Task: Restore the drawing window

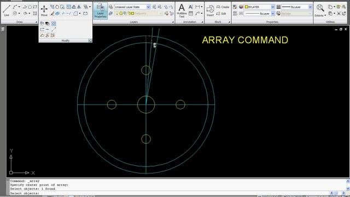Action: pyautogui.click(x=341, y=29)
